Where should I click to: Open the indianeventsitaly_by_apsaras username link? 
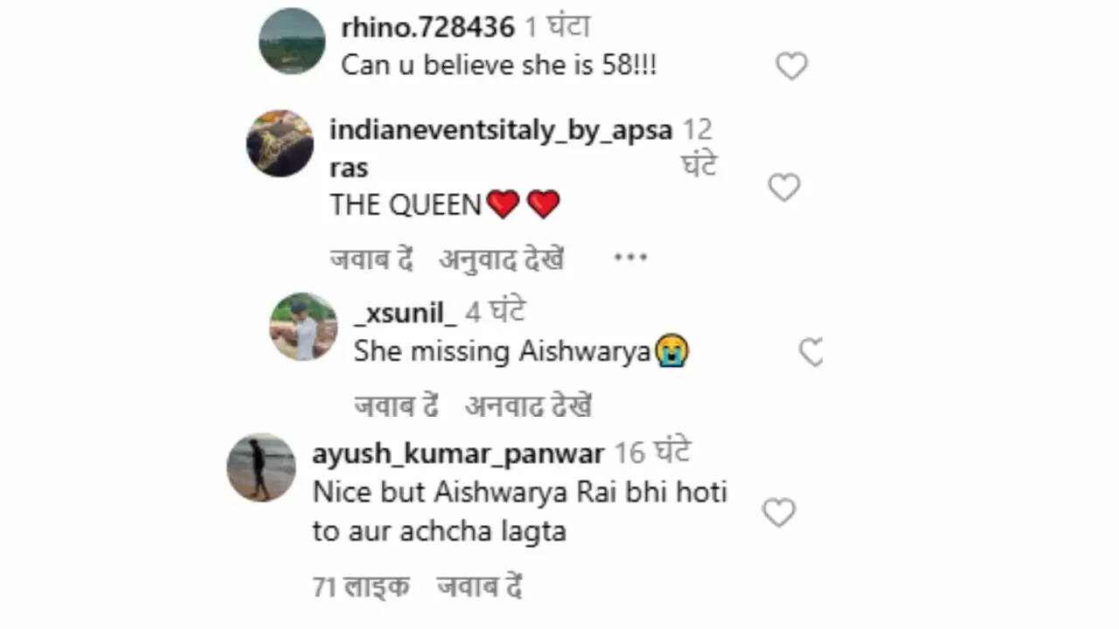pos(501,147)
